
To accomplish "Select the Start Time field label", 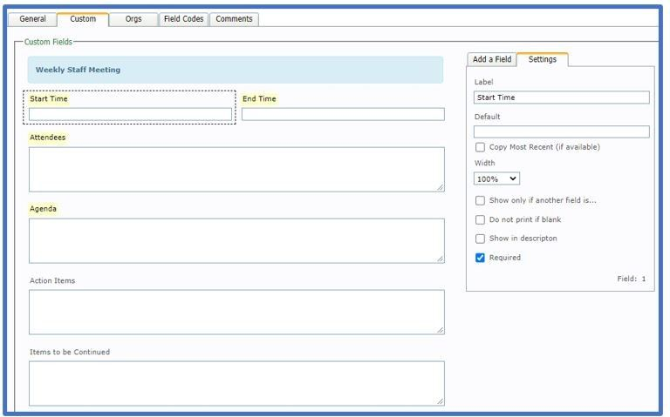I will (x=49, y=99).
